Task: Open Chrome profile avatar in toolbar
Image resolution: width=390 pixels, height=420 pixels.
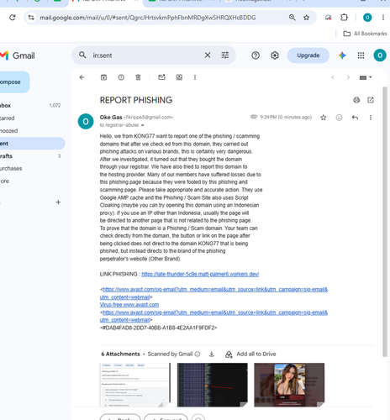Action: (367, 18)
